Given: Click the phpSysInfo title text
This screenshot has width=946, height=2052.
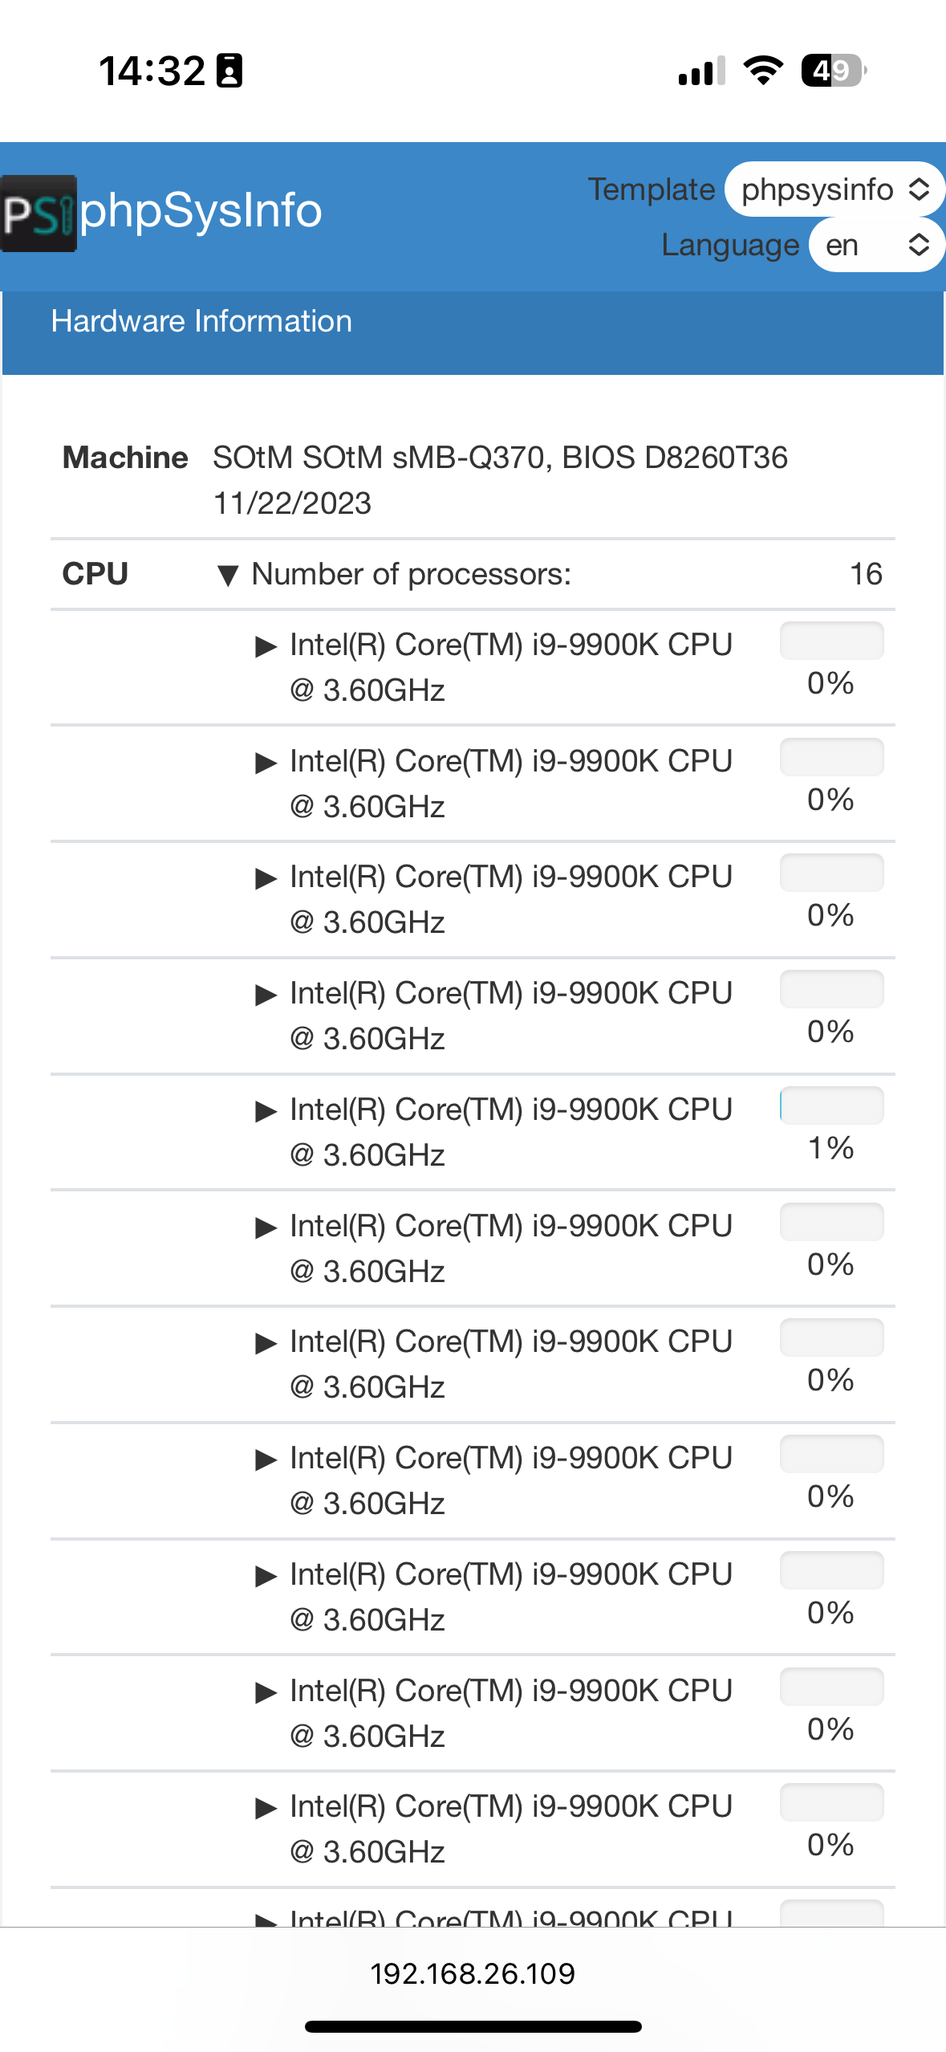Looking at the screenshot, I should click(201, 211).
